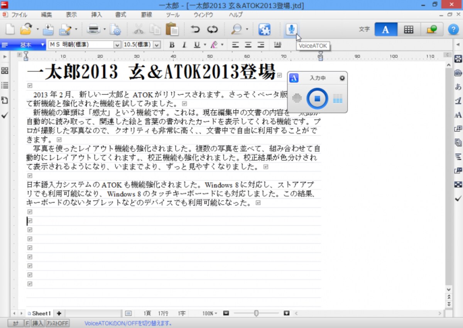Click the left indent marker on the ruler

coord(26,57)
